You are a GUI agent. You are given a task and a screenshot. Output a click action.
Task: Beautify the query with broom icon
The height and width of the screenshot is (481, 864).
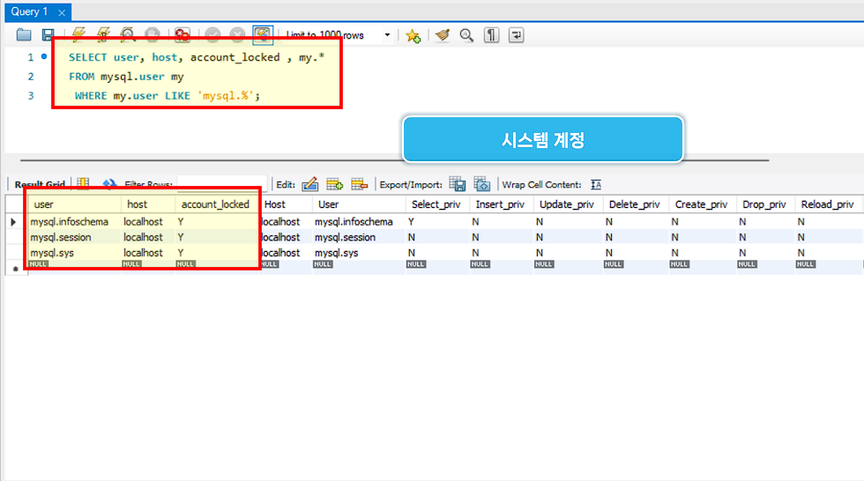click(x=442, y=34)
